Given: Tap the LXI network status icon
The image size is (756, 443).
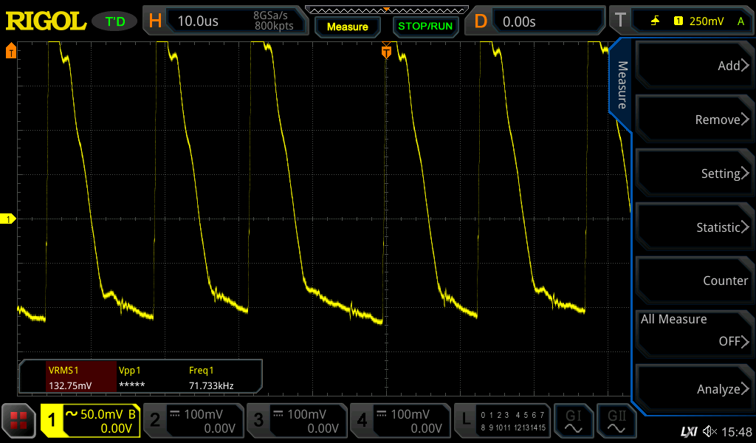Looking at the screenshot, I should [x=689, y=431].
